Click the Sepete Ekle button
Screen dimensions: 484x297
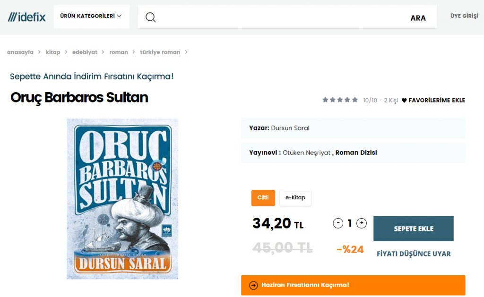click(x=413, y=229)
